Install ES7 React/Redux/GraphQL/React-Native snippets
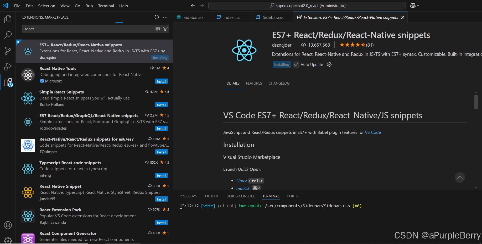Screen dimensions: 482x244 [x=161, y=129]
